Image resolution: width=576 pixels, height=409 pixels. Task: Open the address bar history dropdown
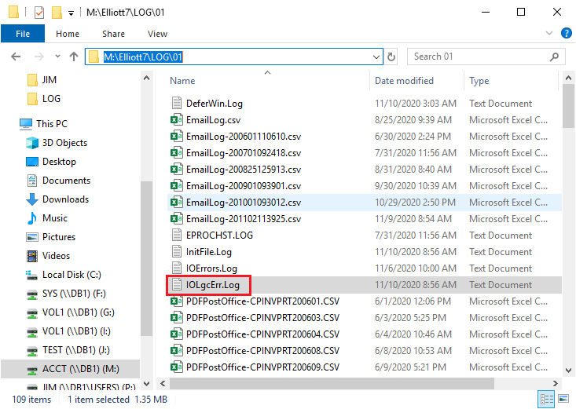point(376,57)
